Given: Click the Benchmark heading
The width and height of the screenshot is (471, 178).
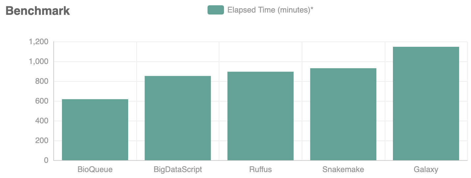Looking at the screenshot, I should 38,11.
